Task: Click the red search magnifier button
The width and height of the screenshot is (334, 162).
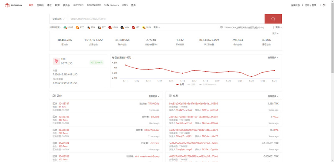Action: click(273, 19)
